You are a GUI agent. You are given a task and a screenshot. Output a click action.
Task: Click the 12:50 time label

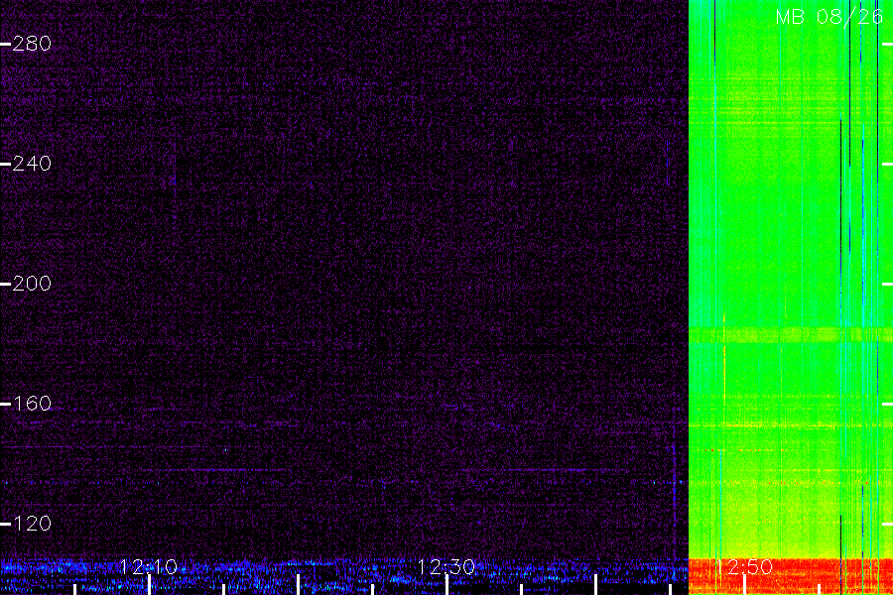coord(744,566)
